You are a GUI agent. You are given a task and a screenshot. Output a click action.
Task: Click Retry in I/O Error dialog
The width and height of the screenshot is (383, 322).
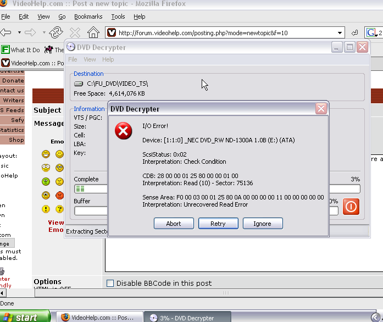[218, 224]
